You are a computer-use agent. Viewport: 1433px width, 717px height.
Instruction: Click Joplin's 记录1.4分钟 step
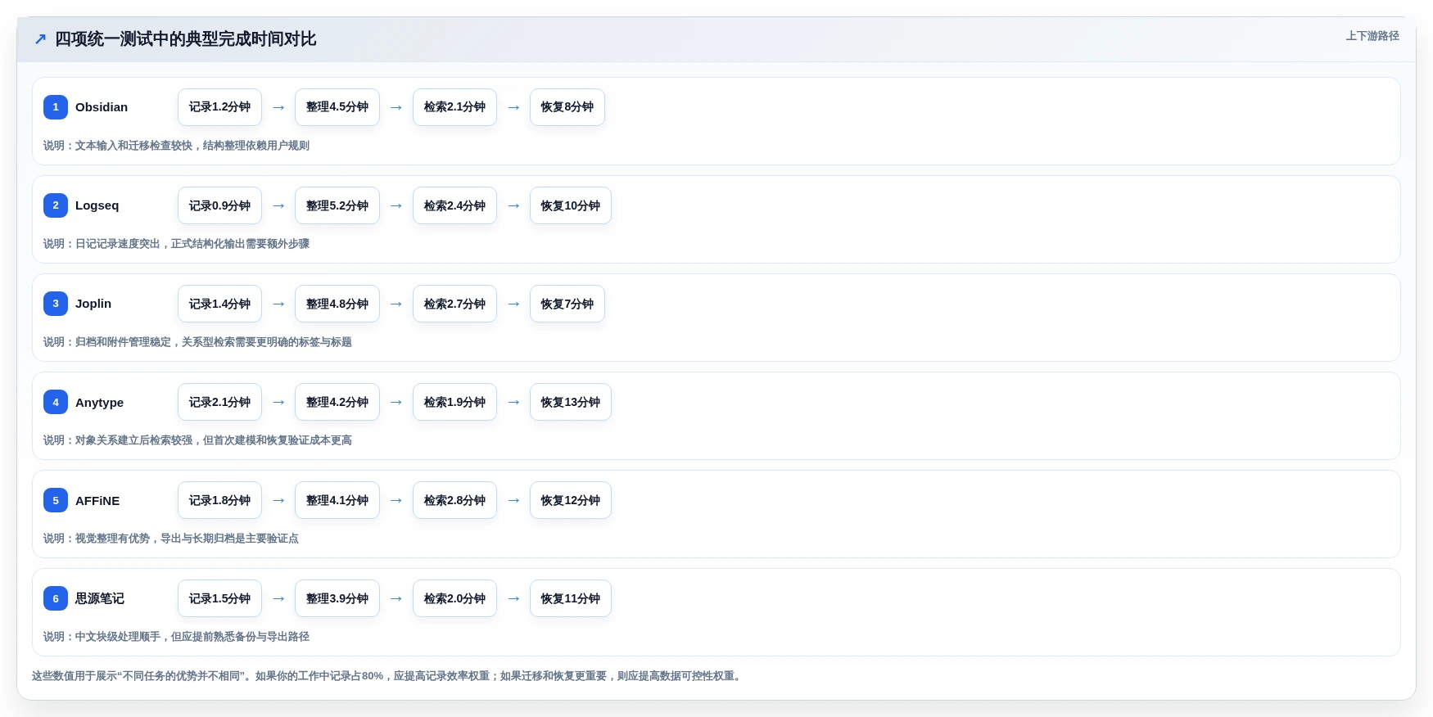click(219, 304)
